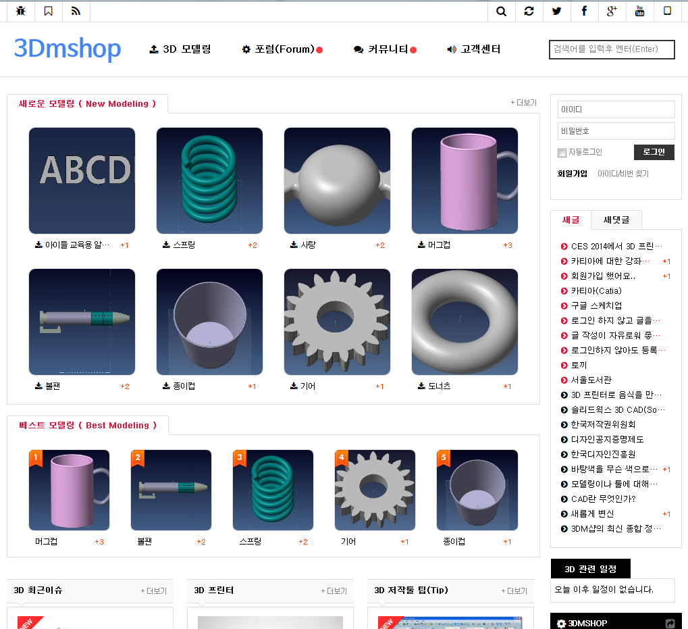The height and width of the screenshot is (629, 688).
Task: Open the Twitter bird icon
Action: click(556, 11)
